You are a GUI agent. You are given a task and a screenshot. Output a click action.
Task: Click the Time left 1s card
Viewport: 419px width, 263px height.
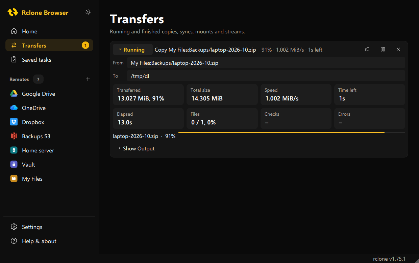coord(370,94)
